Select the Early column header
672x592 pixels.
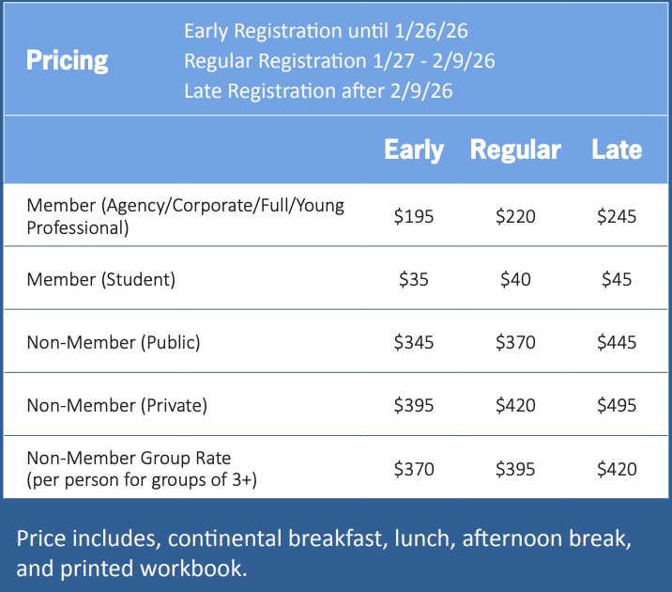click(x=414, y=149)
